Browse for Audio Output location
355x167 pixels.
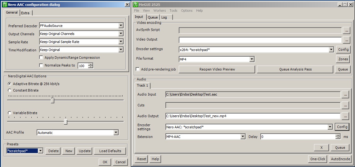click(345, 116)
